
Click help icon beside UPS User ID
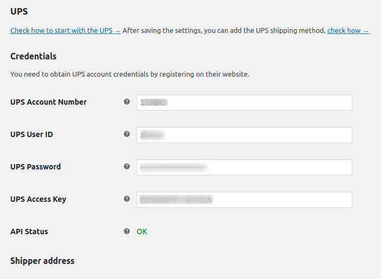pyautogui.click(x=127, y=134)
